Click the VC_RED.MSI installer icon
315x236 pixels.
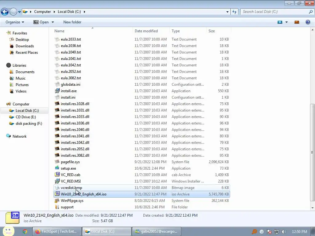(57, 181)
